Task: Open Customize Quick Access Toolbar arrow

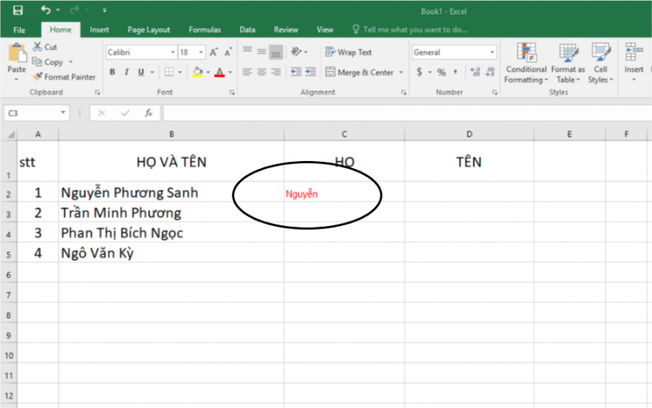Action: pyautogui.click(x=105, y=10)
